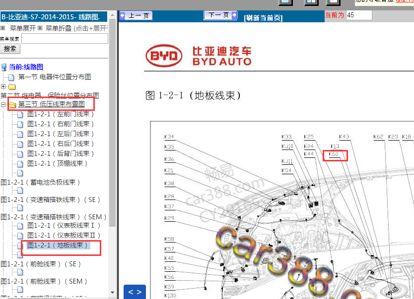Click the sidebar vertical scrollbar thumb

click(x=113, y=122)
